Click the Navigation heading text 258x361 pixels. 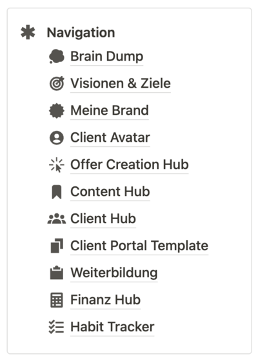click(x=81, y=32)
